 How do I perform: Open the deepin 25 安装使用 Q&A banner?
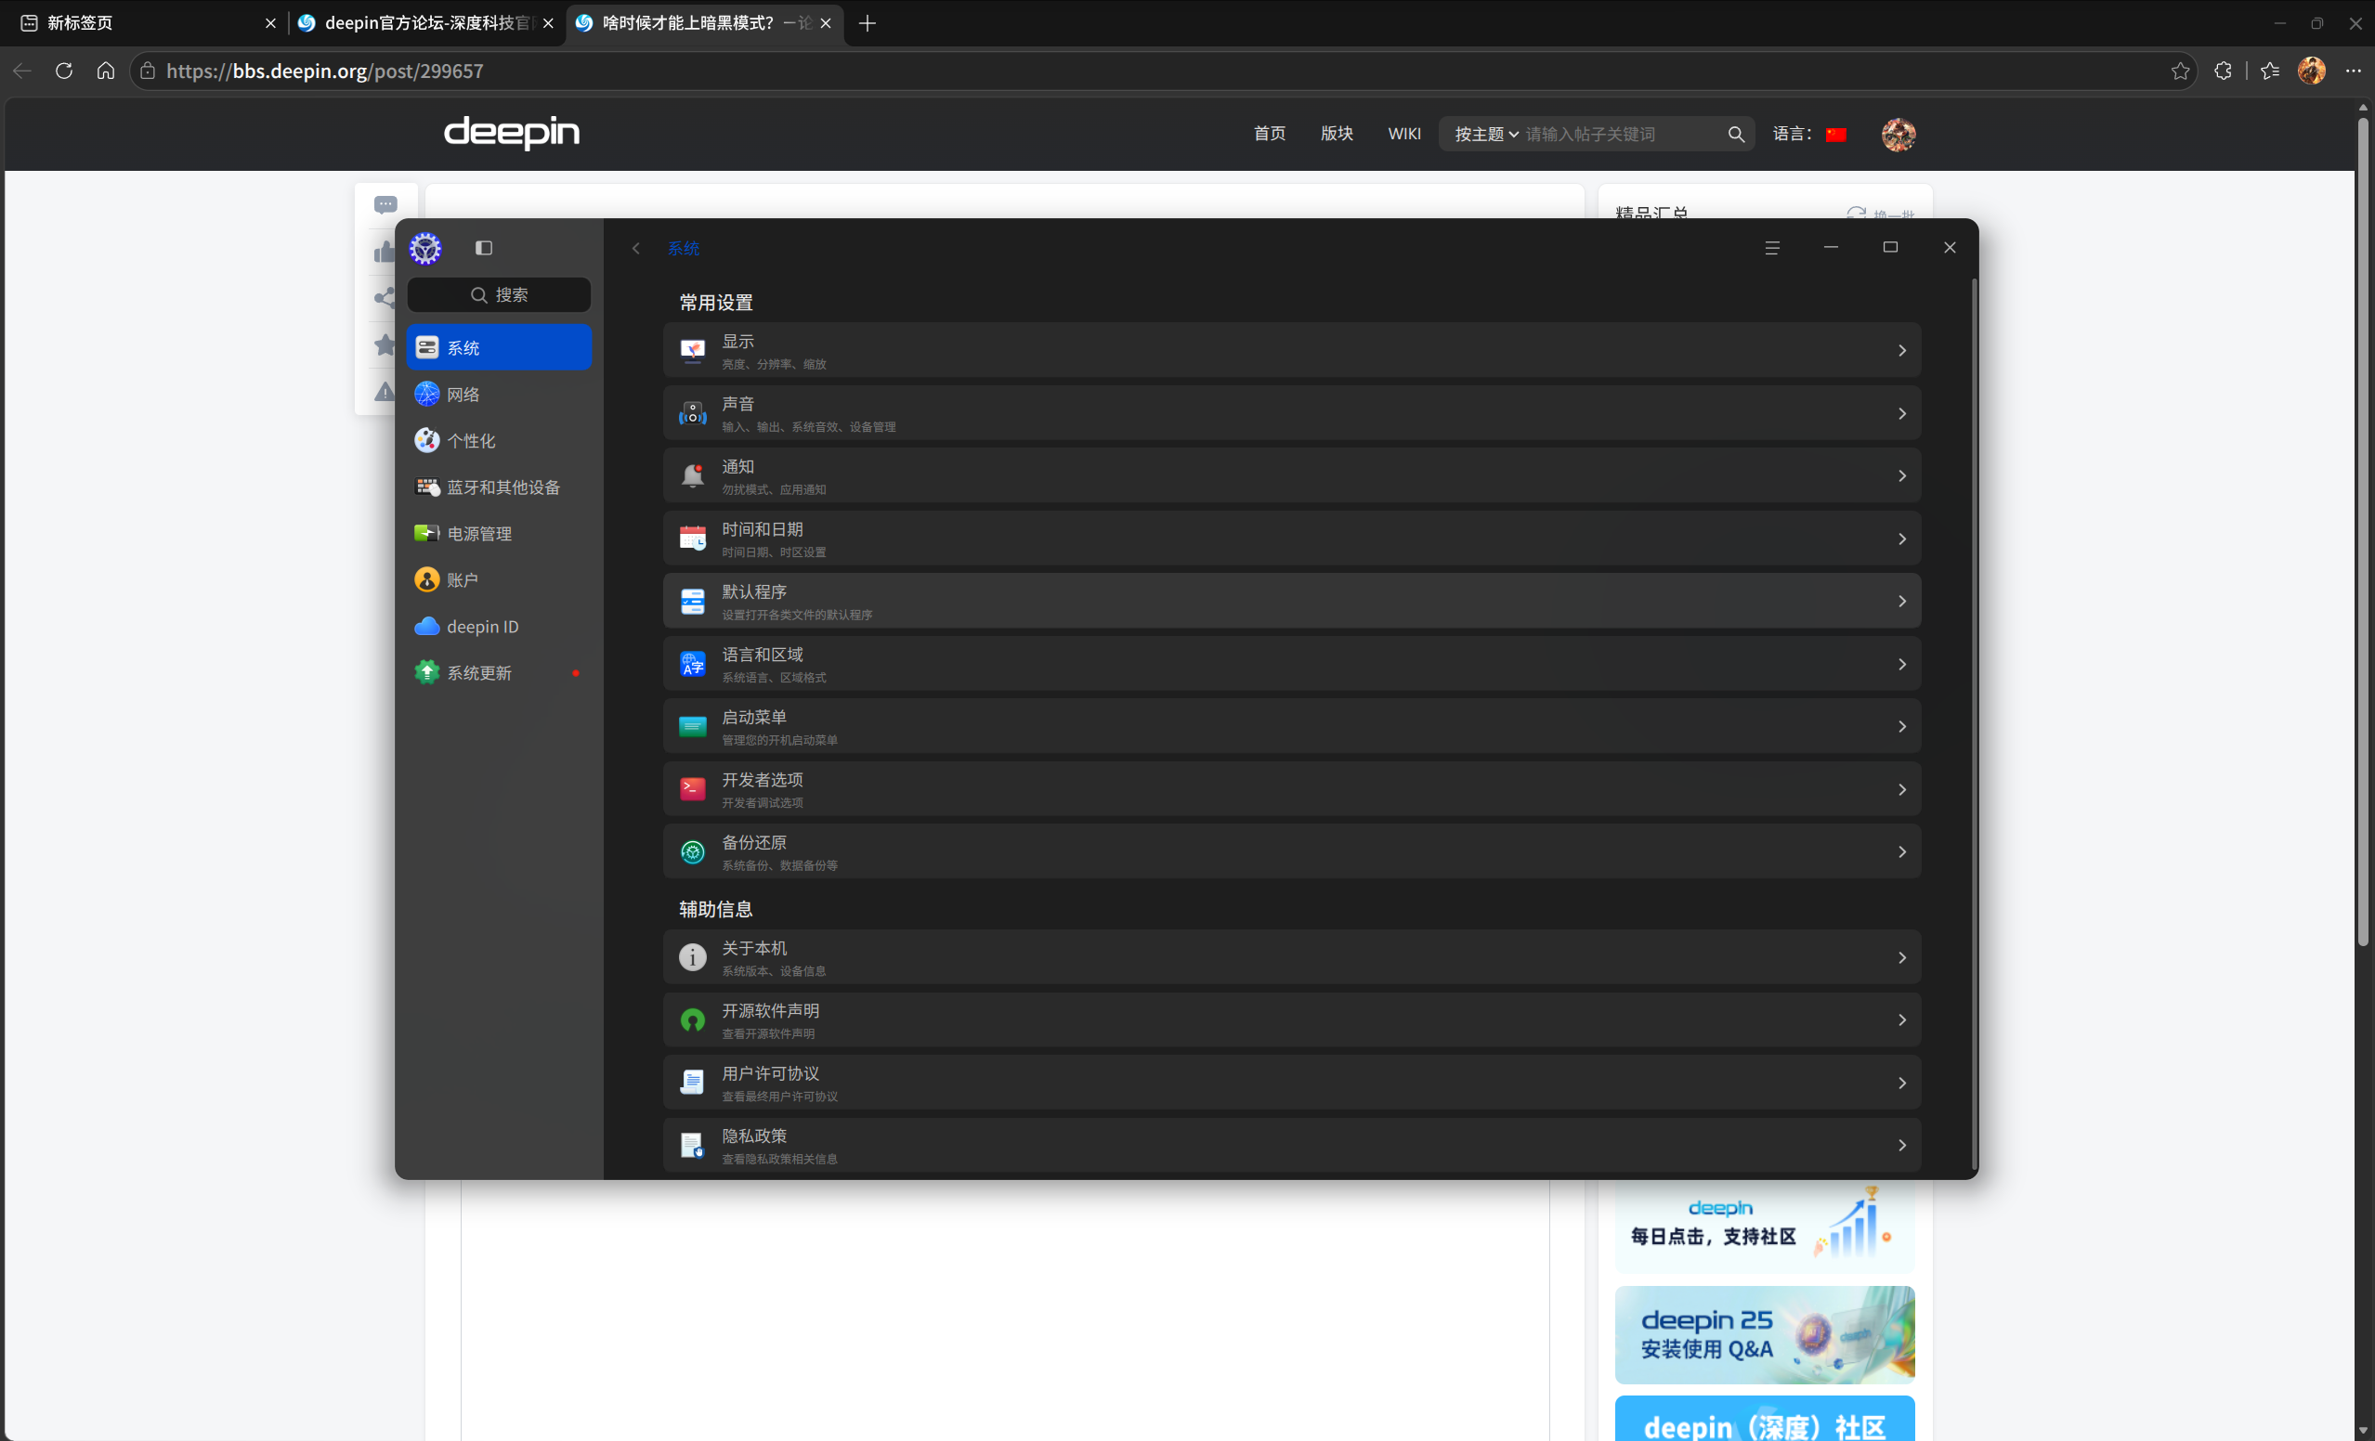point(1765,1335)
